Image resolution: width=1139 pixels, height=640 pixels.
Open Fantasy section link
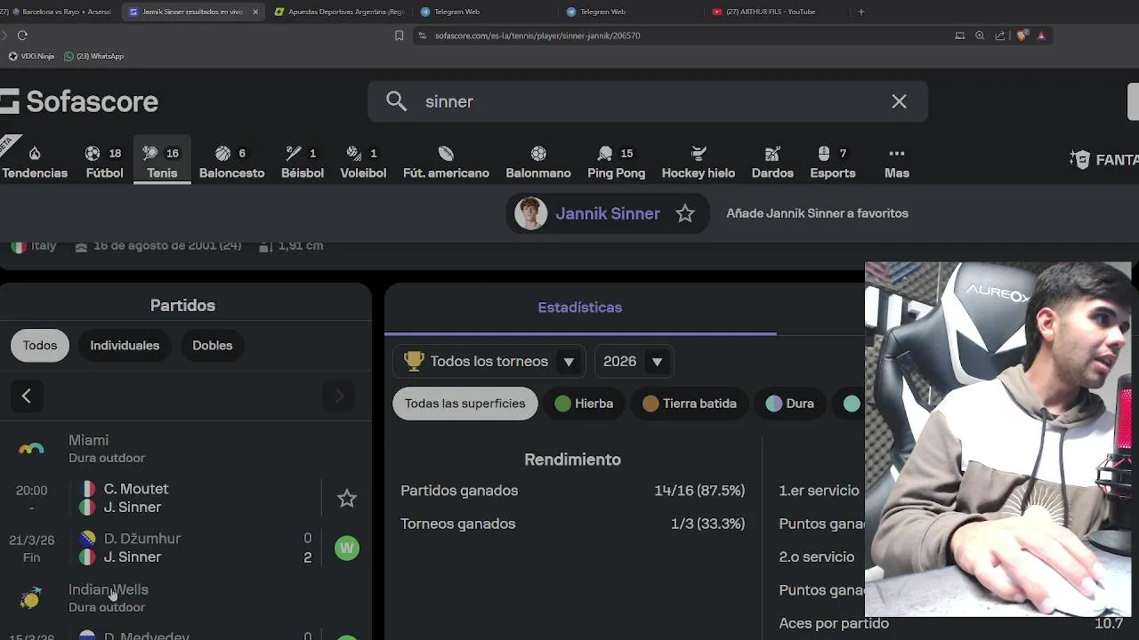(x=1104, y=160)
